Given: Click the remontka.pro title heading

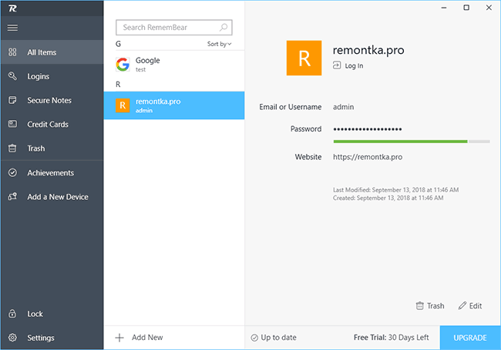Looking at the screenshot, I should [368, 50].
